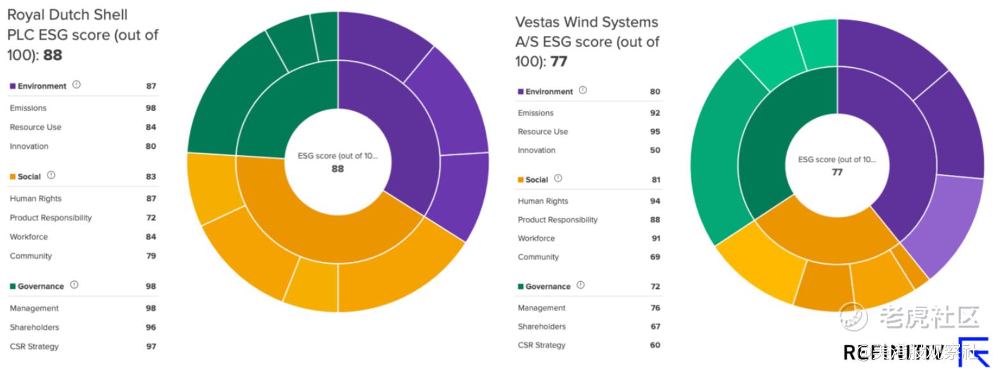Click the info icon beside Shell's Environment heading
999x375 pixels.
pos(77,85)
